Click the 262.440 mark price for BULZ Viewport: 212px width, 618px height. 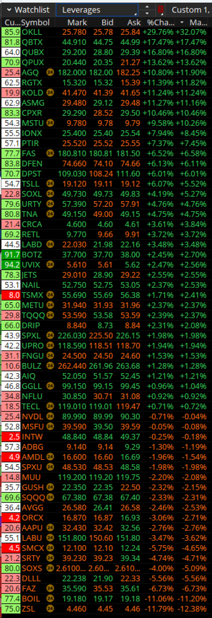point(72,366)
